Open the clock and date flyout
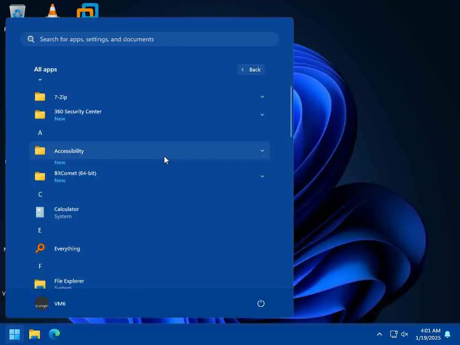The image size is (460, 345). [x=428, y=334]
